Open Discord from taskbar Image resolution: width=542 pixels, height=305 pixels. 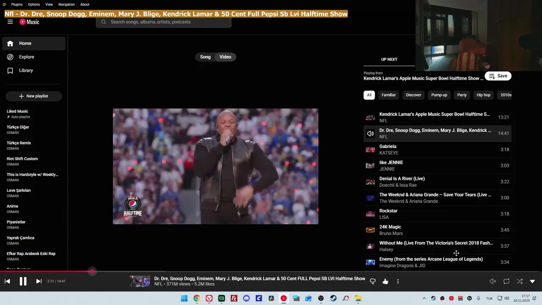click(x=246, y=298)
